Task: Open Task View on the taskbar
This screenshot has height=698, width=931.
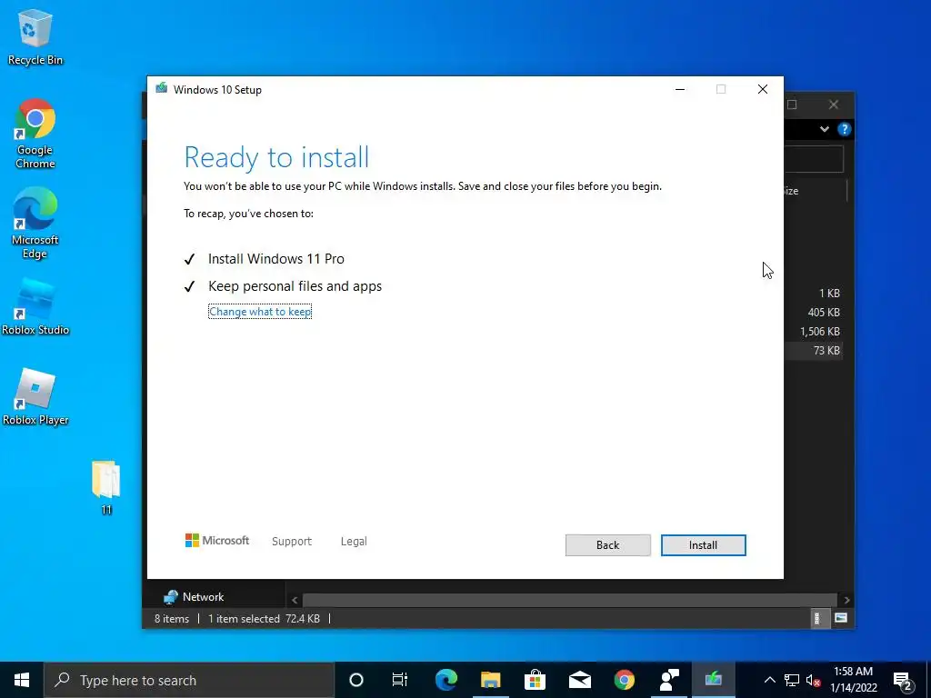Action: click(x=400, y=680)
